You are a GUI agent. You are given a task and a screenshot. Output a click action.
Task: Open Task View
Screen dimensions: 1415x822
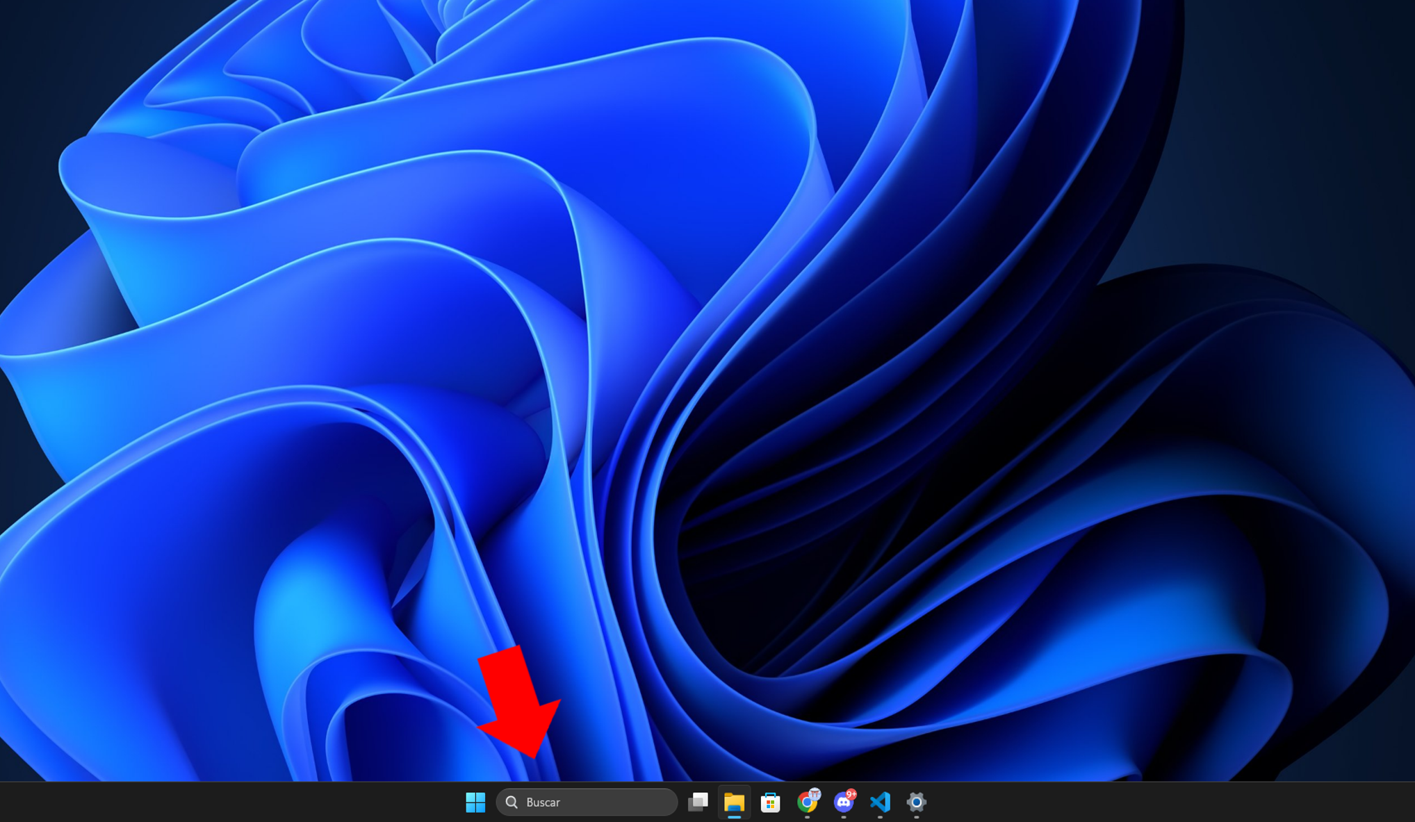[x=698, y=803]
